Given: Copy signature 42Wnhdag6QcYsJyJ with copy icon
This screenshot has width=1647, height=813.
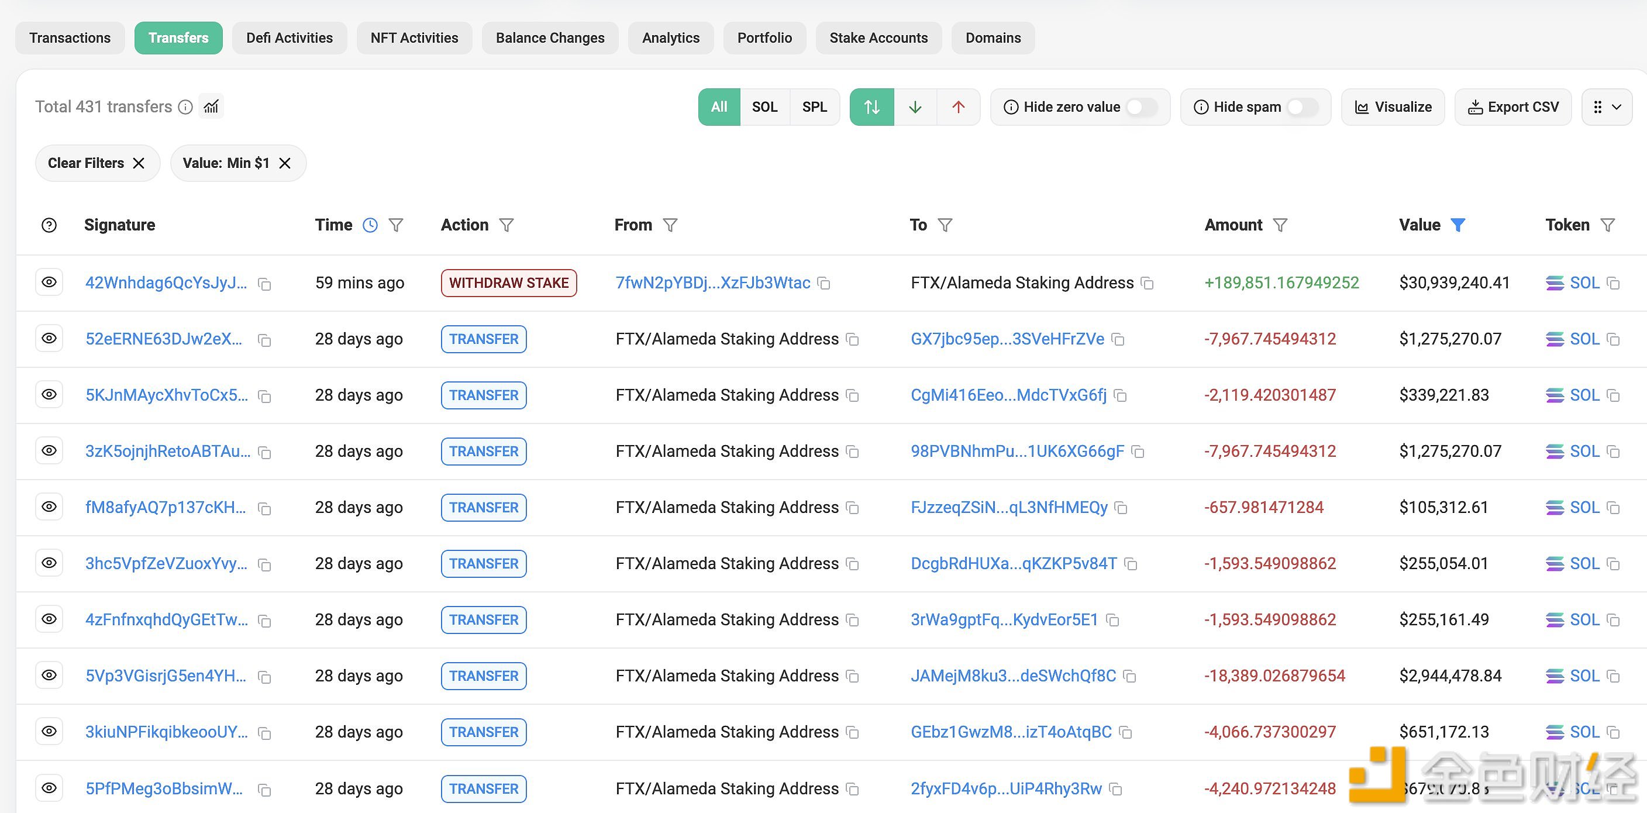Looking at the screenshot, I should (264, 284).
